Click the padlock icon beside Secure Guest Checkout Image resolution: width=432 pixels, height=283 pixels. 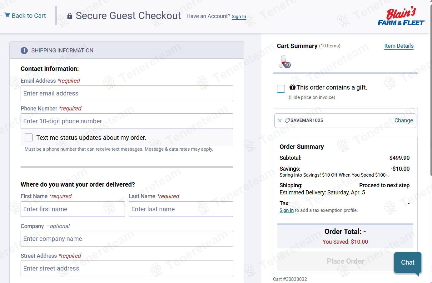[70, 16]
